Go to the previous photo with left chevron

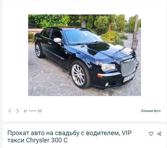(x=10, y=111)
